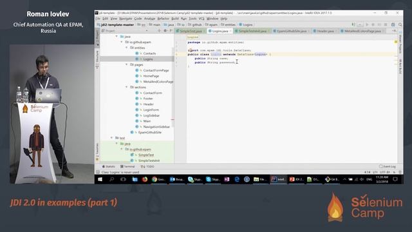Screen dimensions: 412x232
Task: Click the taskbar search magnifier
Action: (111, 179)
